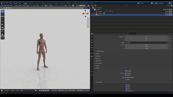Open the Modifiers properties tab
The width and height of the screenshot is (173, 97).
point(92,59)
